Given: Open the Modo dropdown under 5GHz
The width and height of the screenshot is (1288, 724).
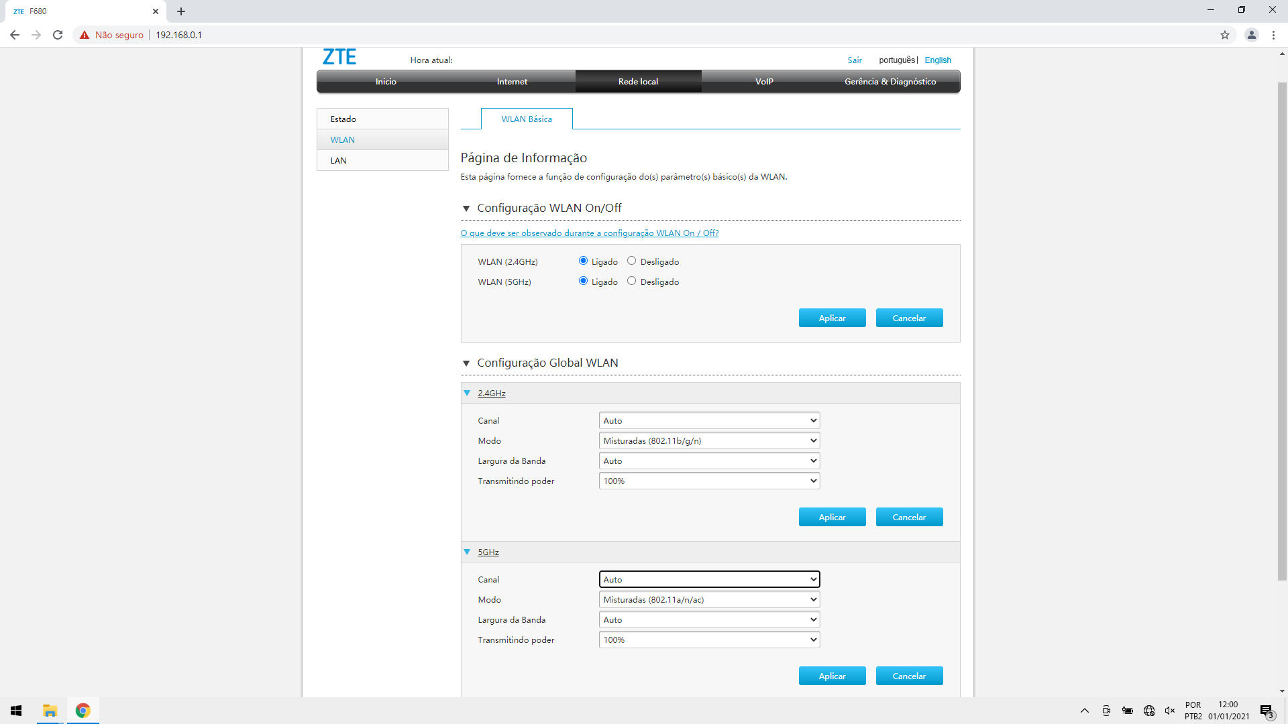Looking at the screenshot, I should 709,599.
